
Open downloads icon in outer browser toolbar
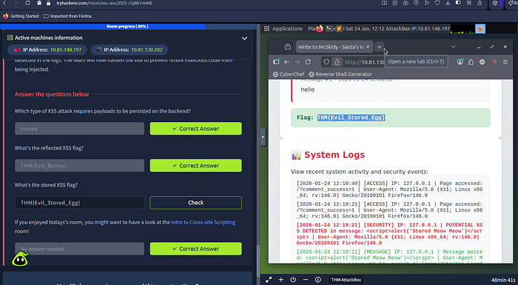448,3
